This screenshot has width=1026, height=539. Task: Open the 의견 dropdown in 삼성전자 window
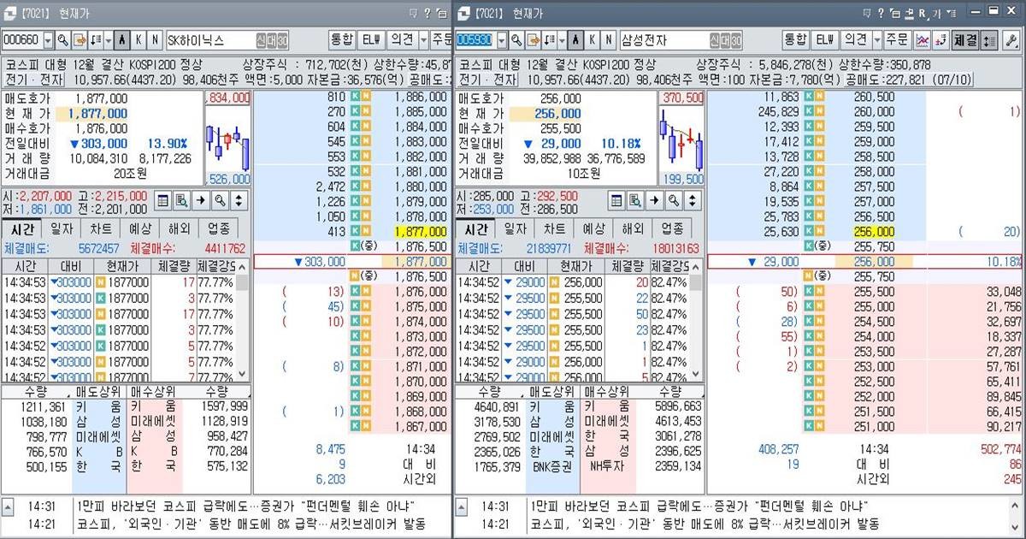(876, 40)
